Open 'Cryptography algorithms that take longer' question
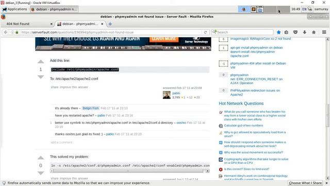330x186 pixels. [x=256, y=161]
